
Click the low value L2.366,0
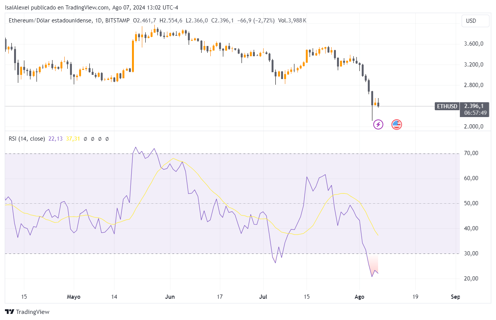coord(197,21)
